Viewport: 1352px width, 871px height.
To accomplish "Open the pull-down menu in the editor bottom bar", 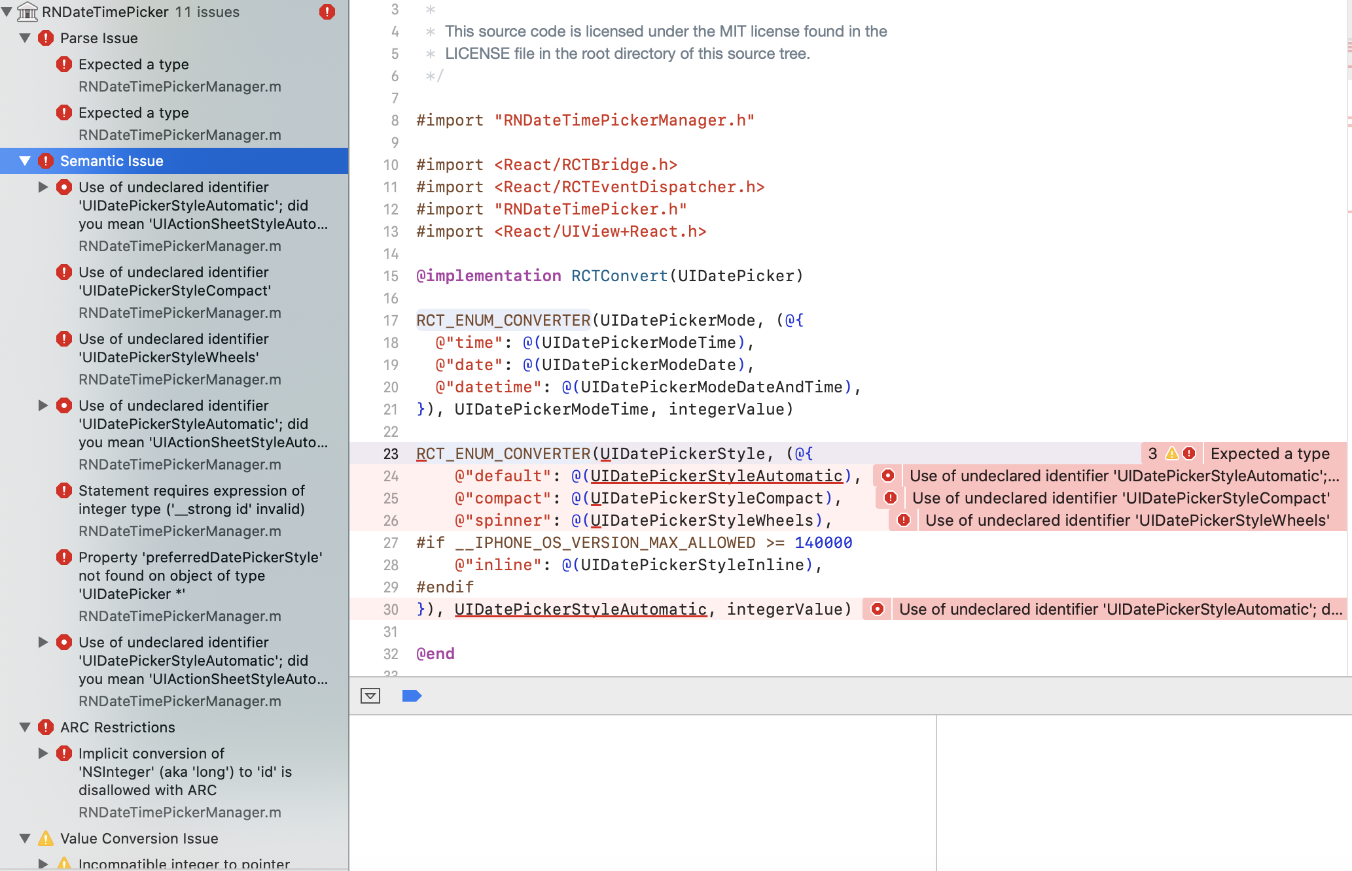I will click(x=370, y=696).
